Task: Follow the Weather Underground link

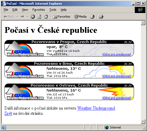Action: (x=96, y=108)
